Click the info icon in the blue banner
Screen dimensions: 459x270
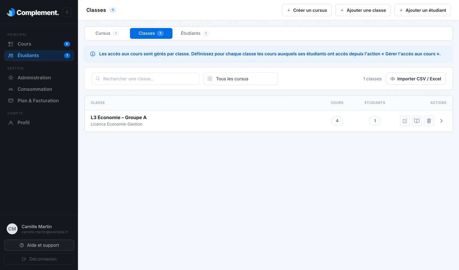click(93, 54)
